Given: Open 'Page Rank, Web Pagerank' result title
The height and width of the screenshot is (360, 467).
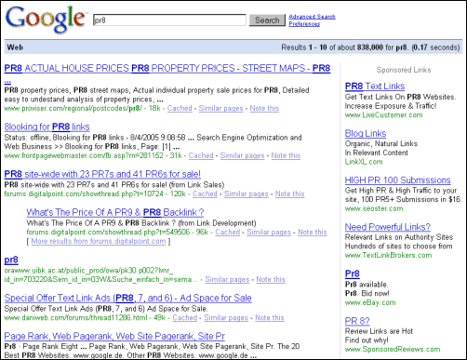Looking at the screenshot, I should pyautogui.click(x=114, y=336).
